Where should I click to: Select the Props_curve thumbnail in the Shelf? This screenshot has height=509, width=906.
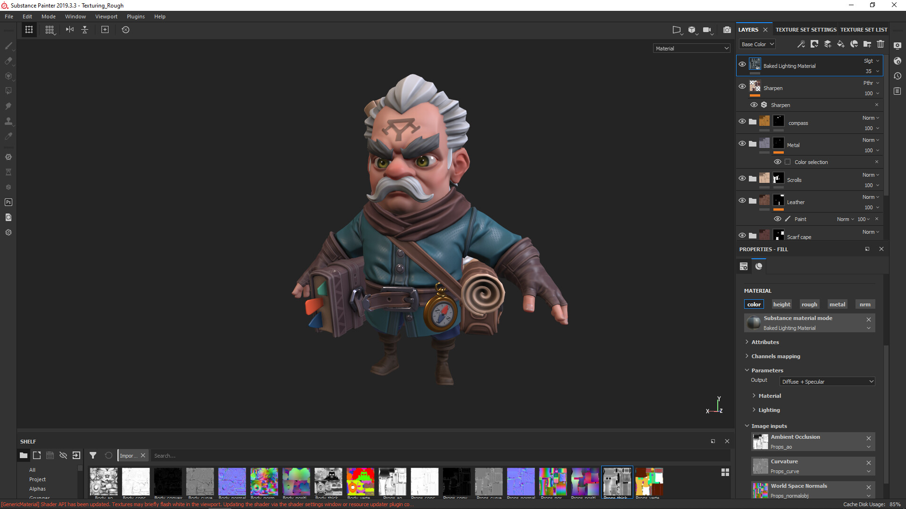coord(489,481)
